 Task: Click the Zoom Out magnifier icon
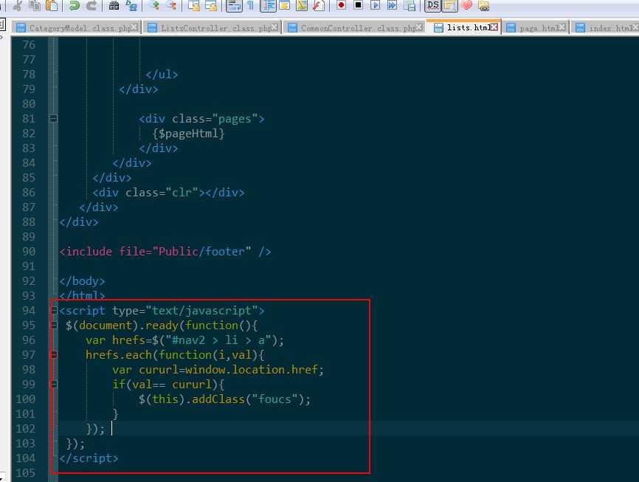click(x=172, y=6)
